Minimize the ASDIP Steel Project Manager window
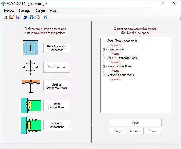 tap(150, 4)
